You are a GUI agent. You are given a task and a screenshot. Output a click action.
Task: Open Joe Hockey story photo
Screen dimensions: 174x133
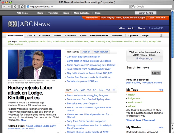coord(34,64)
